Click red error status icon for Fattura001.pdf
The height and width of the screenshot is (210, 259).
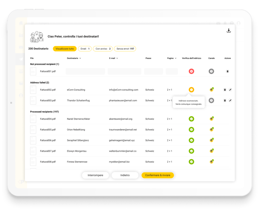click(x=191, y=71)
